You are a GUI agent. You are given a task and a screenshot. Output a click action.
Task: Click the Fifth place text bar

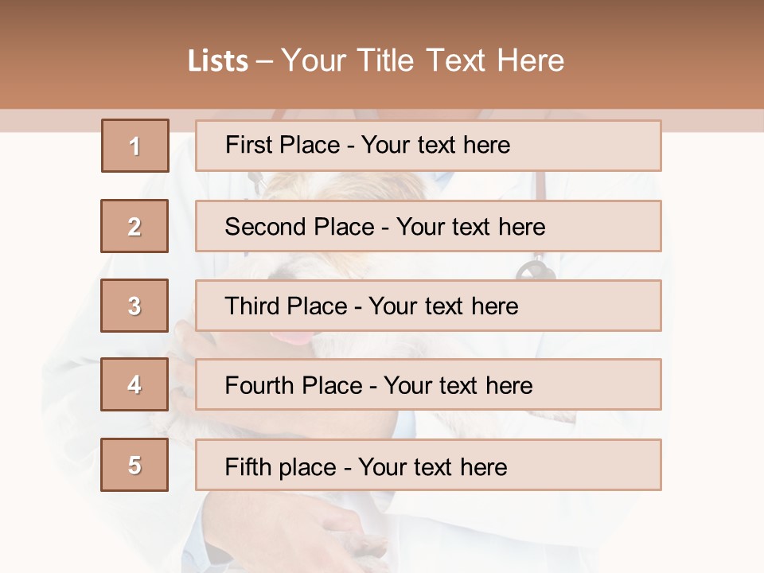pyautogui.click(x=428, y=465)
